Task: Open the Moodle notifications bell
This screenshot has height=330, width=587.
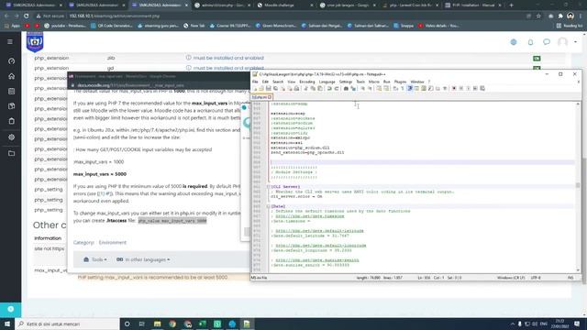Action: point(530,42)
